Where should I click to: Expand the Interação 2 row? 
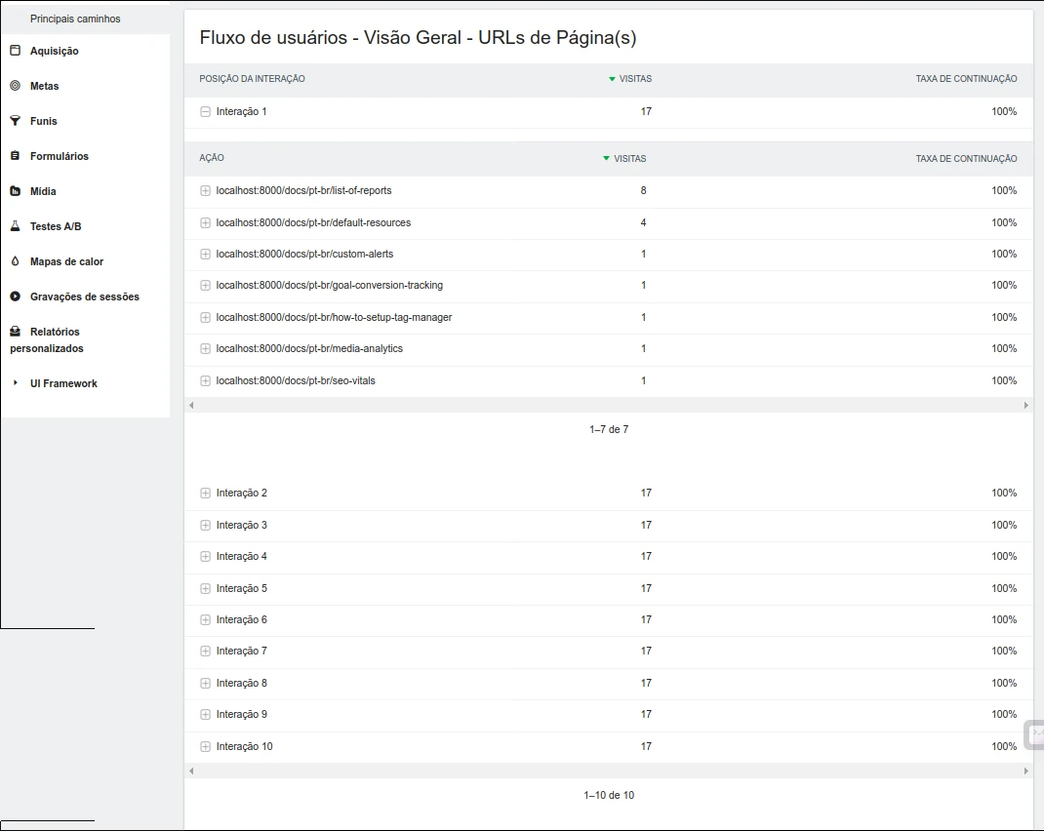(205, 494)
